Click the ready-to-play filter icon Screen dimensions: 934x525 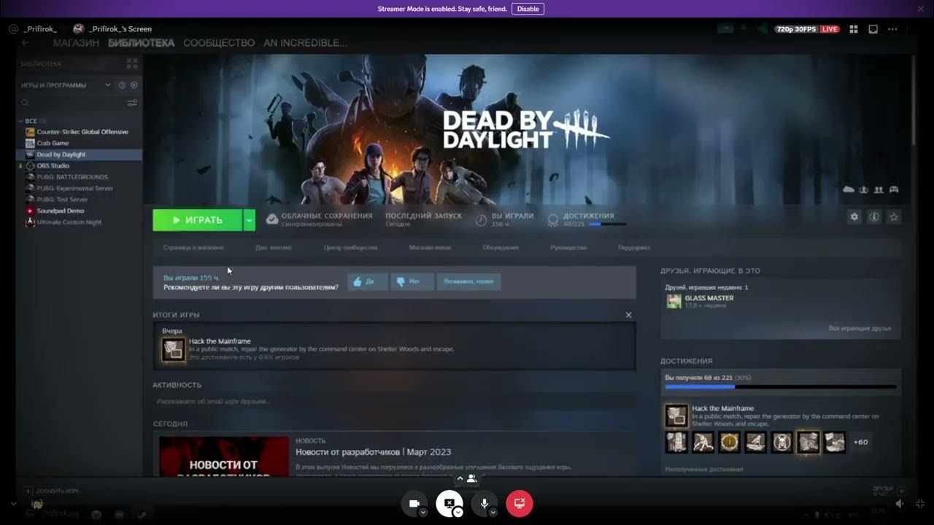point(134,85)
